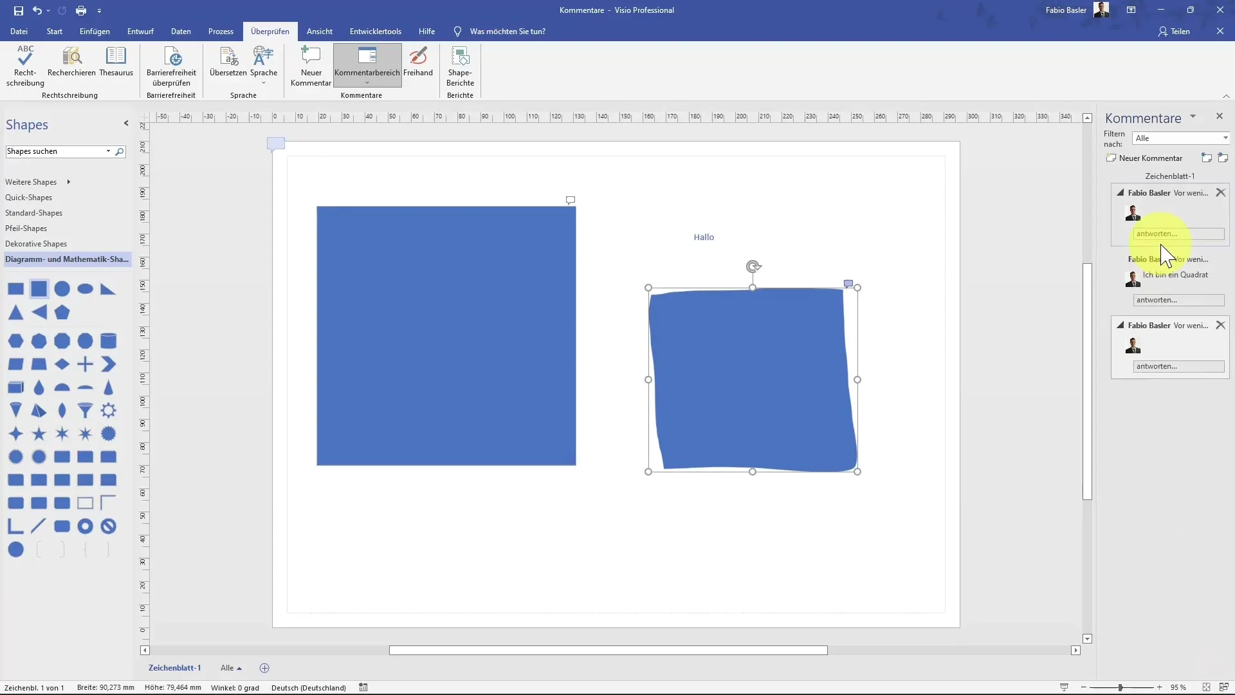Adjust the zoom slider in status bar

tap(1121, 687)
